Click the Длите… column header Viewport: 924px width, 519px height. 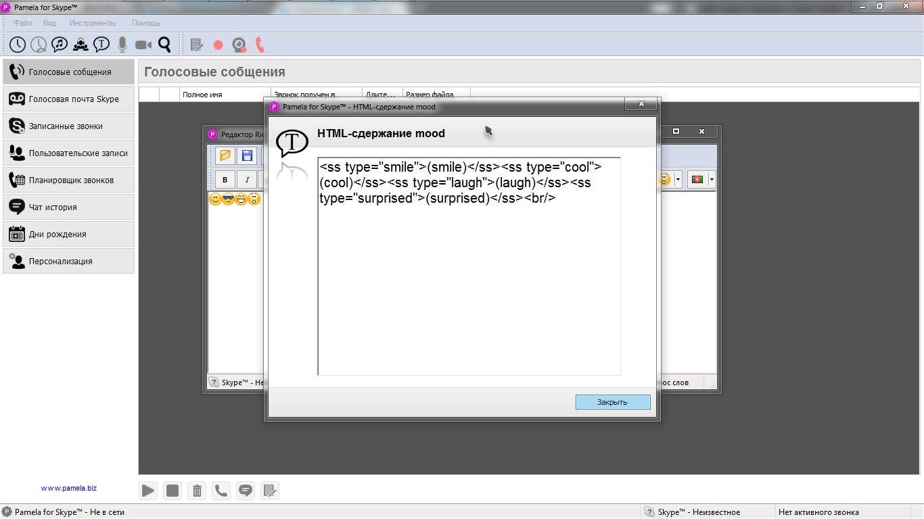click(x=382, y=95)
